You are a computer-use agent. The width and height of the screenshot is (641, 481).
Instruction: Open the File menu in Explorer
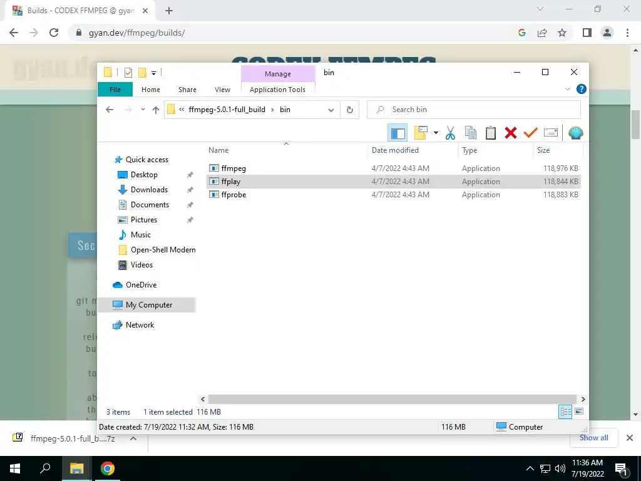115,90
